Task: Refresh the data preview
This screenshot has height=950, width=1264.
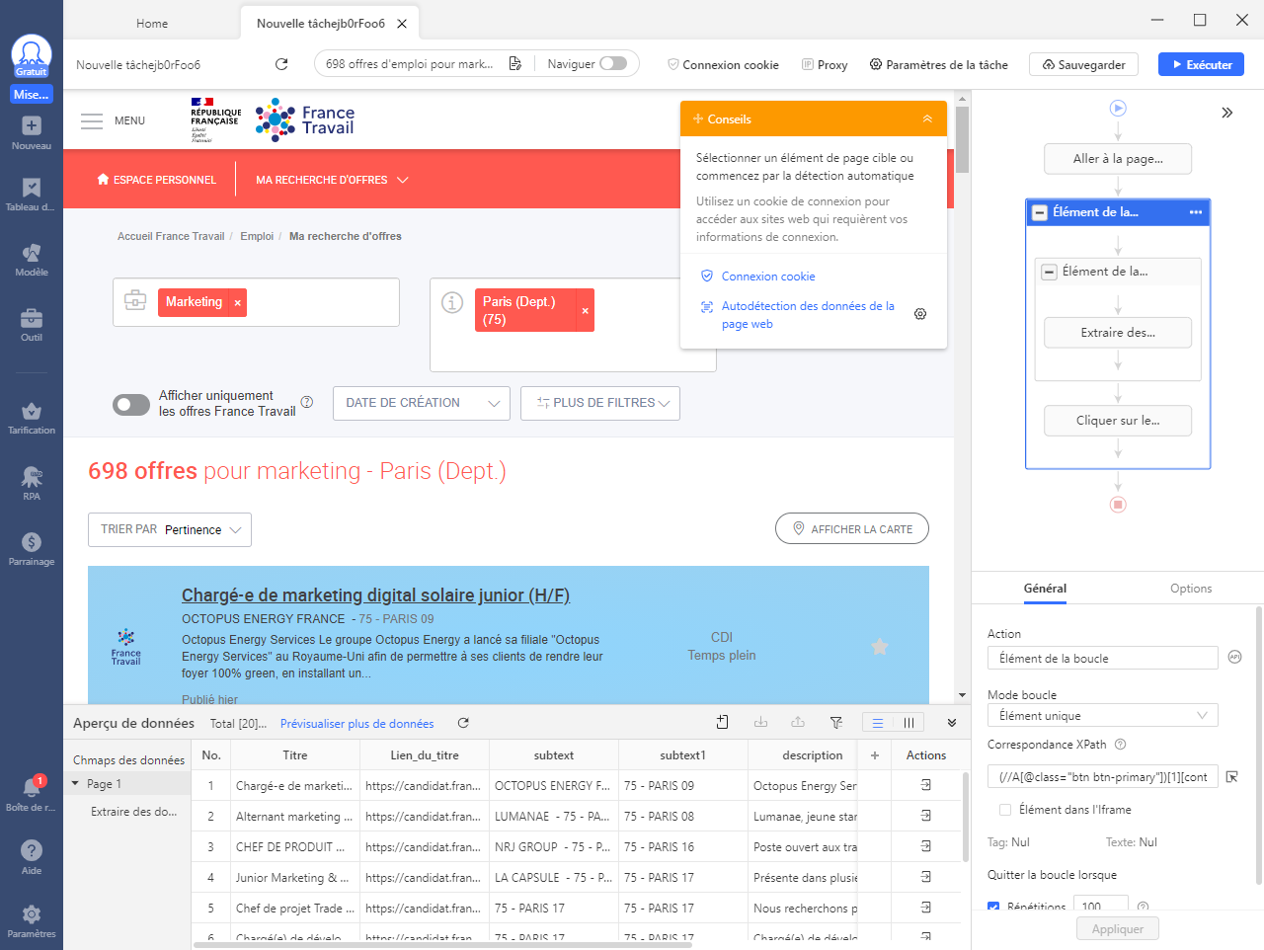Action: point(463,723)
